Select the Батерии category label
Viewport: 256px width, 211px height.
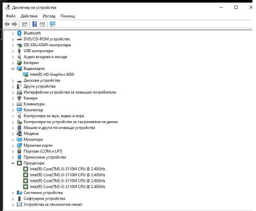pos(31,63)
